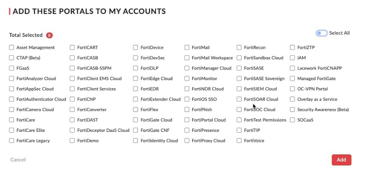
Task: Check the Security Awareness (Beta) checkbox
Action: [x=293, y=109]
